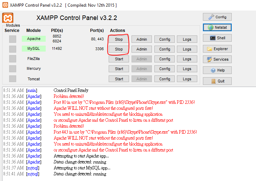This screenshot has width=256, height=181.
Task: Open FileZilla Config menu
Action: point(165,59)
